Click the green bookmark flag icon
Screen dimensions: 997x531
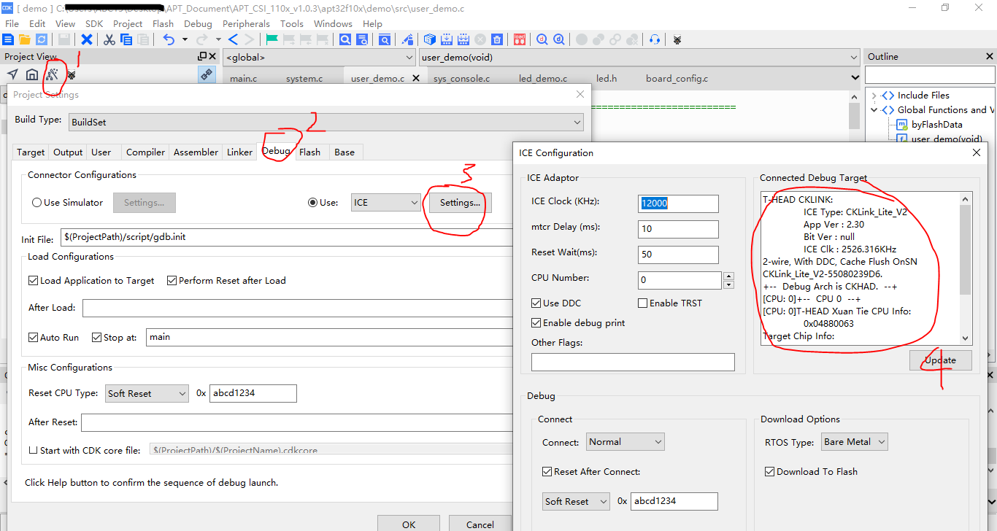tap(272, 39)
